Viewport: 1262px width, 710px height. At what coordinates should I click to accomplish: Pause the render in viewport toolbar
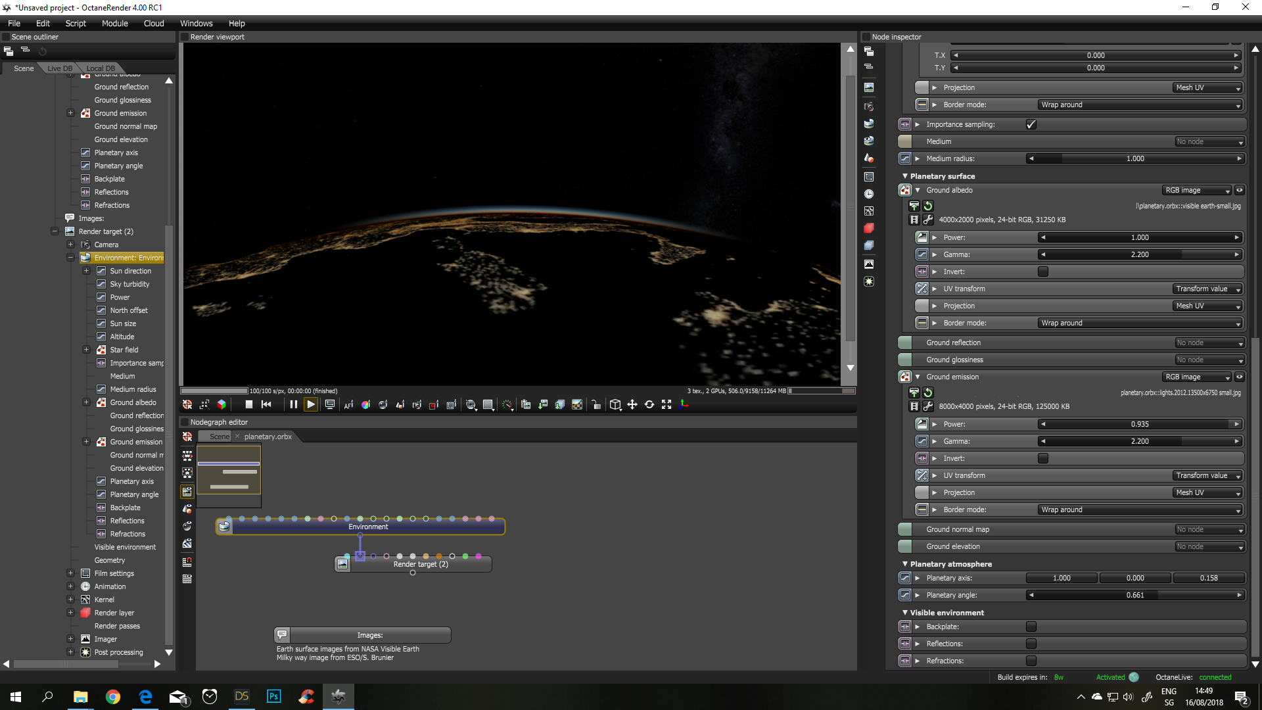(x=293, y=405)
